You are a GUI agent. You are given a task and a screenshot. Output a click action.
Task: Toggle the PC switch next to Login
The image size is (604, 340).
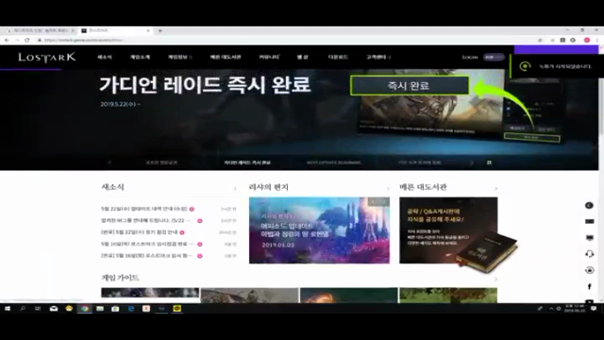click(x=494, y=57)
